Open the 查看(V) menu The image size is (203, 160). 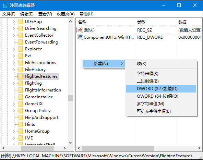click(45, 14)
